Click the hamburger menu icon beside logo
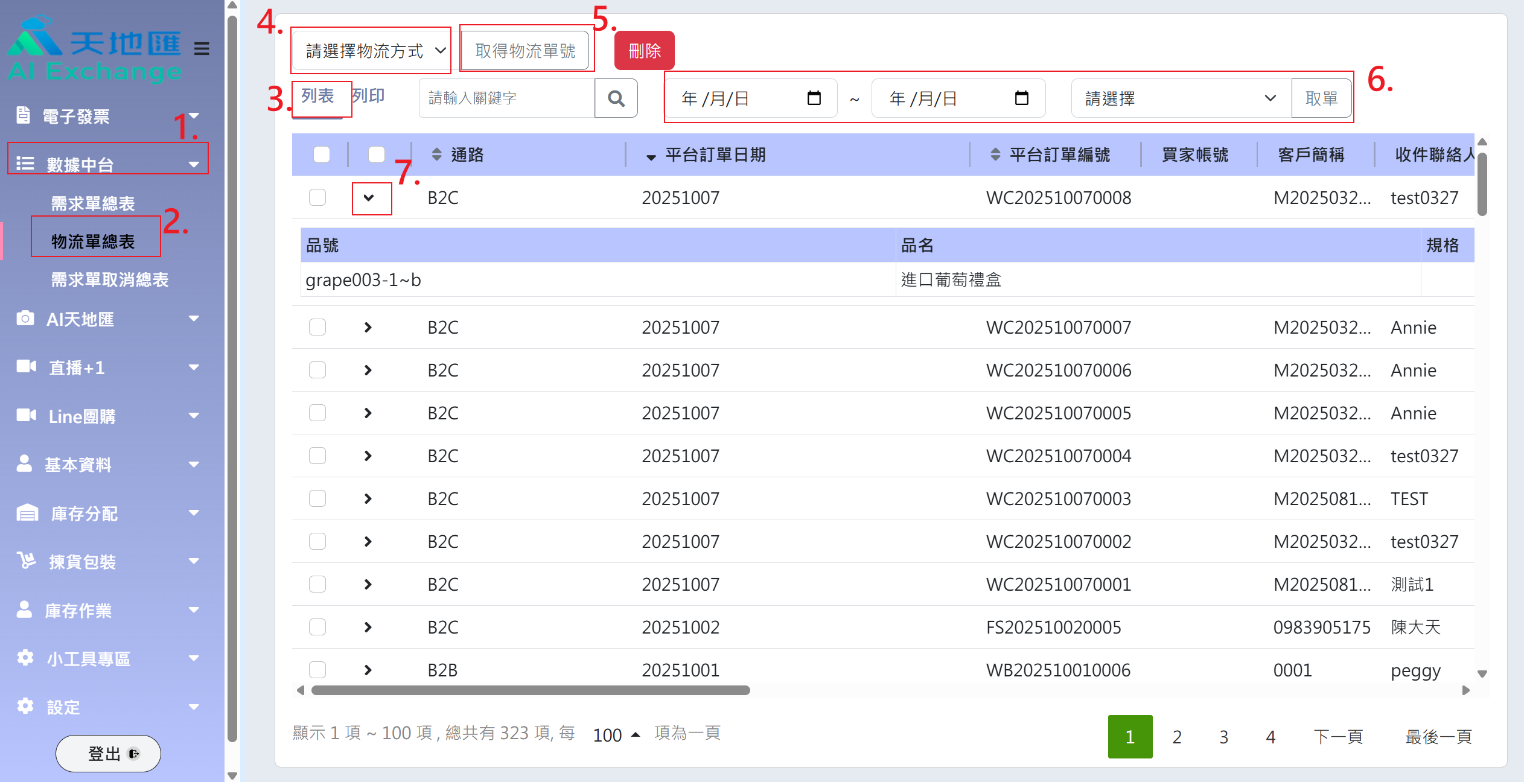This screenshot has height=782, width=1524. (202, 48)
